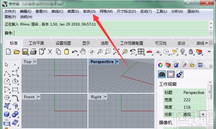The width and height of the screenshot is (216, 129).
Task: Open the 渲染(R) menu
Action: pos(193,11)
